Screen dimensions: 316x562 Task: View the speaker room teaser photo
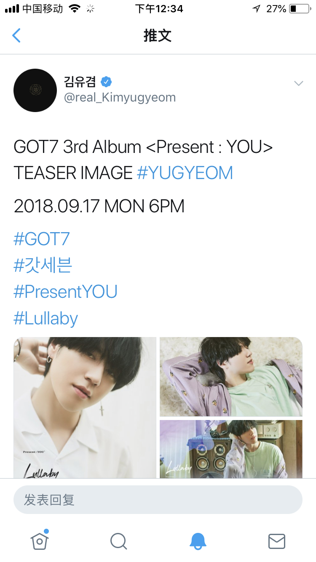231,449
